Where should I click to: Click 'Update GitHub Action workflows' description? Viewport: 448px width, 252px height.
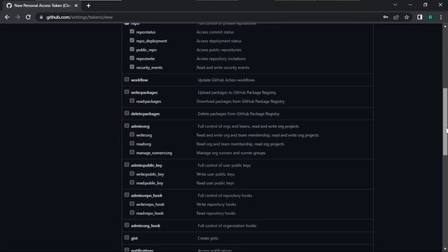tap(226, 80)
